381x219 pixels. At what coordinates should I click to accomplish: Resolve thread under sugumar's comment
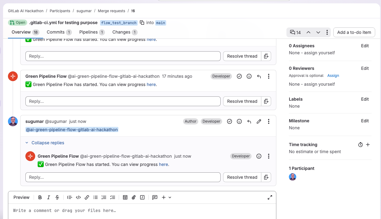[x=242, y=177]
